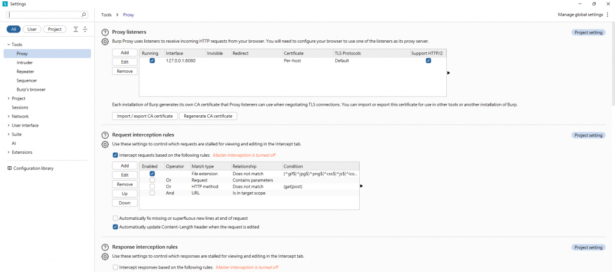Click arrow beside proxy listeners table

point(449,73)
